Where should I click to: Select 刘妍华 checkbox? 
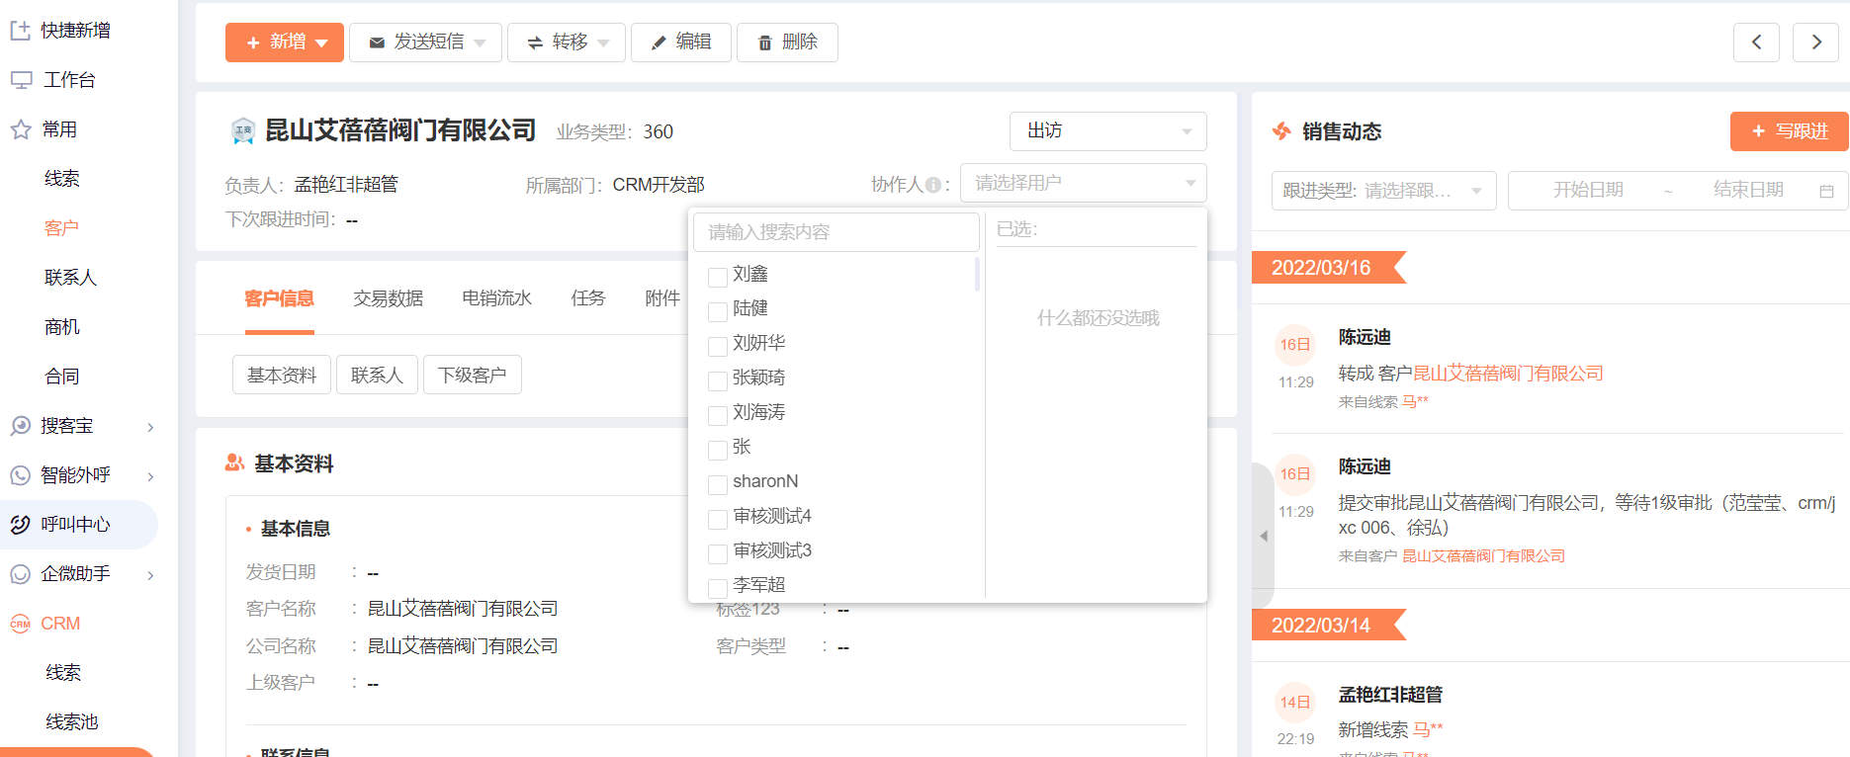point(718,347)
